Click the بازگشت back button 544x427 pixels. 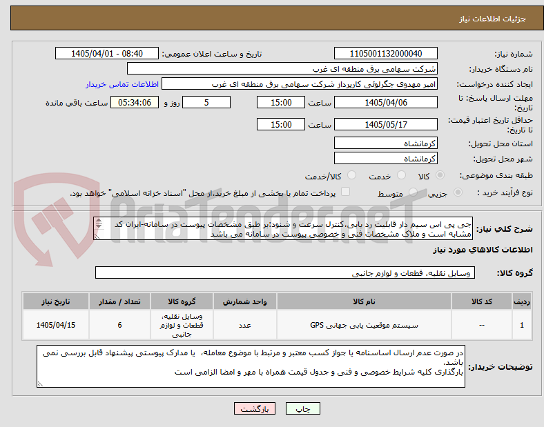(255, 408)
